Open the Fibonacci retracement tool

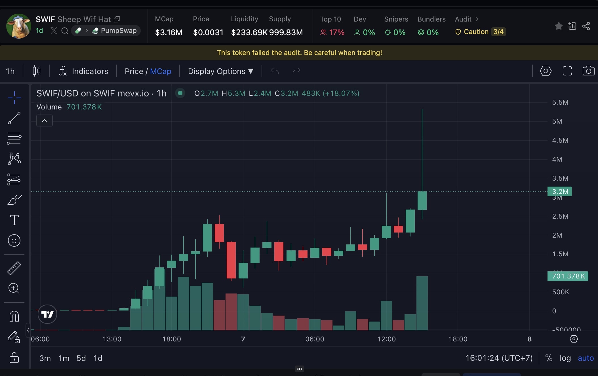coord(14,138)
